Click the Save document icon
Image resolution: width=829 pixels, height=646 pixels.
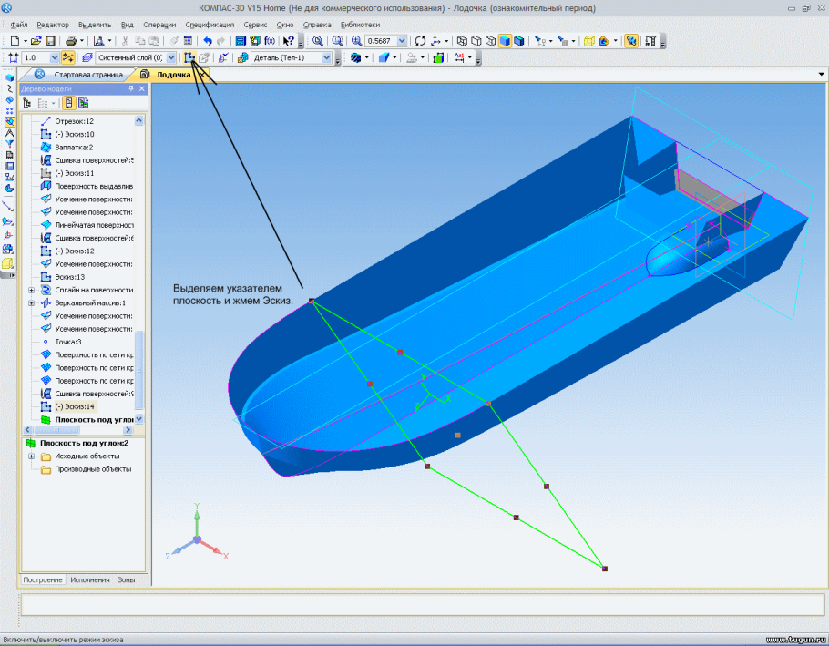pos(51,41)
